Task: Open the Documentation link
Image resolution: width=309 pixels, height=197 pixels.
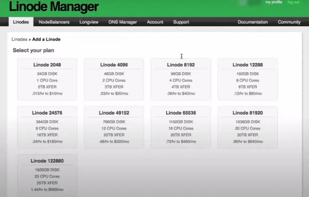Action: 253,22
